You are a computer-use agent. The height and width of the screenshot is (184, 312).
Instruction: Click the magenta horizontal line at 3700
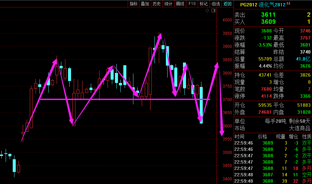pyautogui.click(x=124, y=99)
